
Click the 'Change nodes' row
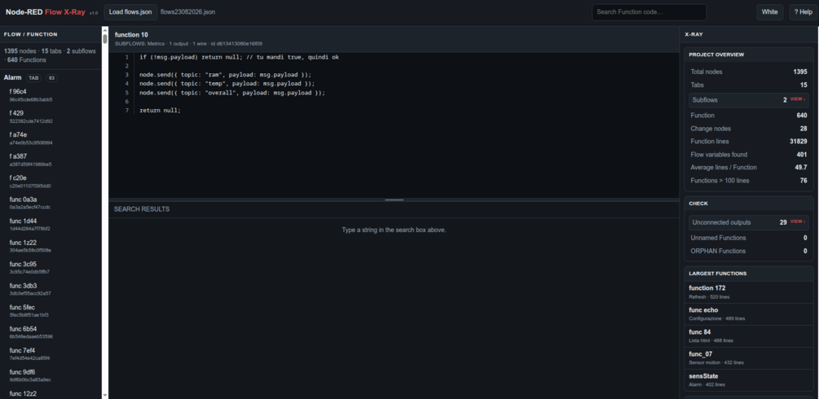[748, 129]
